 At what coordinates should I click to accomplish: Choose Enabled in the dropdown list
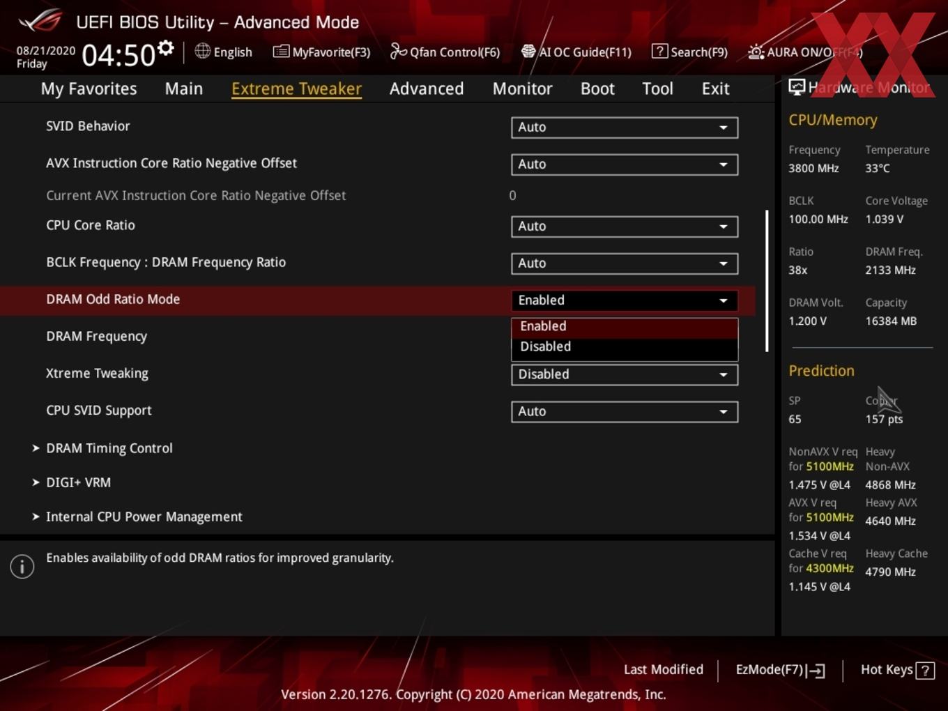point(625,328)
